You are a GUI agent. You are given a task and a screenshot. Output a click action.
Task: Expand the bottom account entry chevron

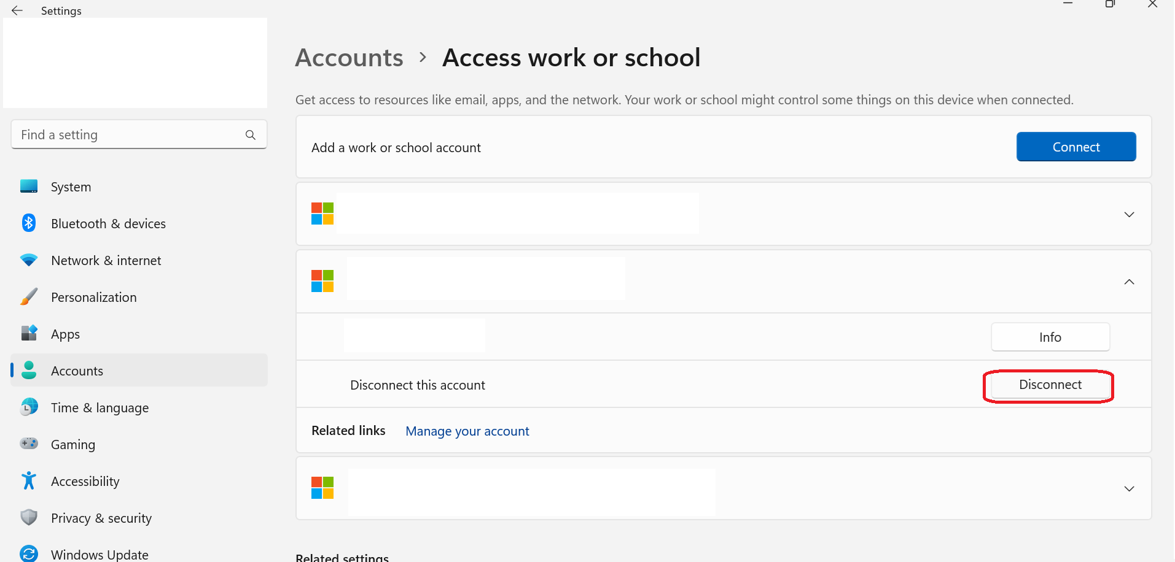pos(1129,489)
